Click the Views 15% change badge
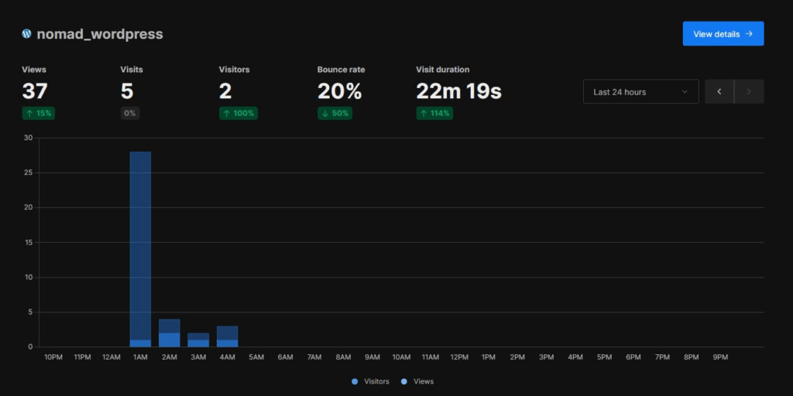This screenshot has width=793, height=396. pyautogui.click(x=38, y=113)
